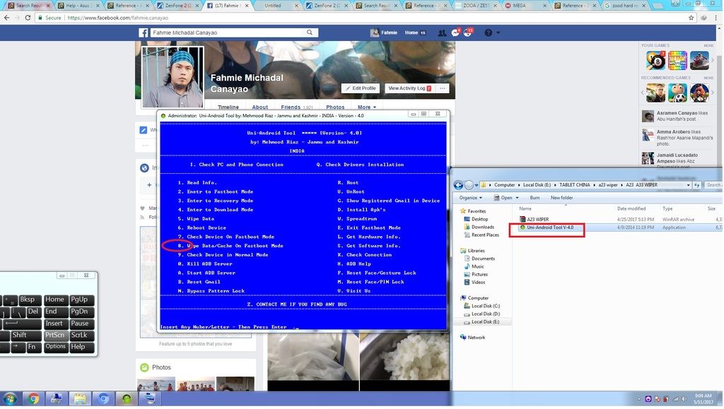The image size is (724, 409).
Task: Click the Options key on keyboard
Action: tap(55, 347)
